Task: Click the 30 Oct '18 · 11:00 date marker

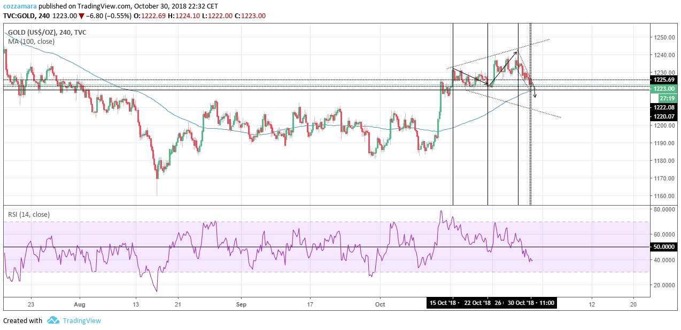Action: pos(531,303)
